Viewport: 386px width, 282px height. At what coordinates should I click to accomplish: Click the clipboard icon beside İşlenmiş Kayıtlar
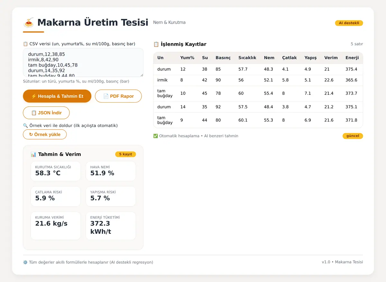tap(156, 44)
